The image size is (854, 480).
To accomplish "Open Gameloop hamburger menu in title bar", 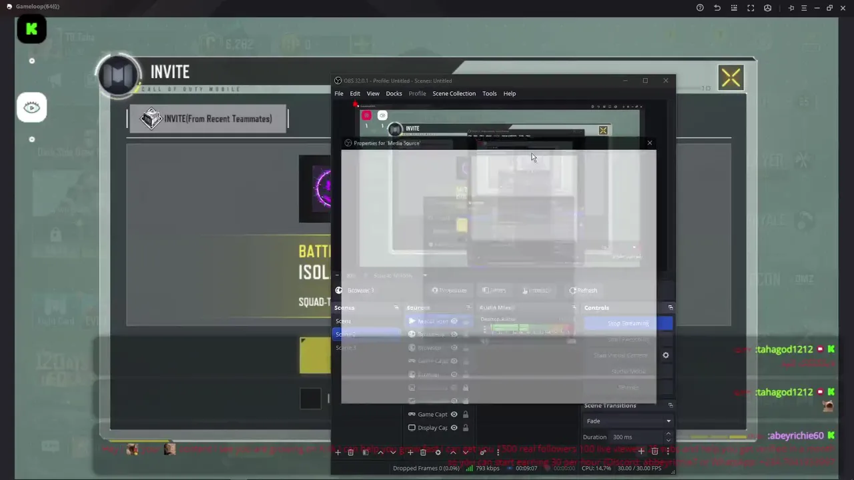I will (804, 7).
